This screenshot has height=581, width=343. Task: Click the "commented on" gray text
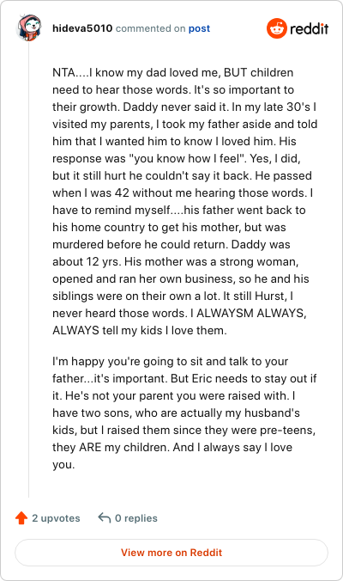(x=150, y=28)
